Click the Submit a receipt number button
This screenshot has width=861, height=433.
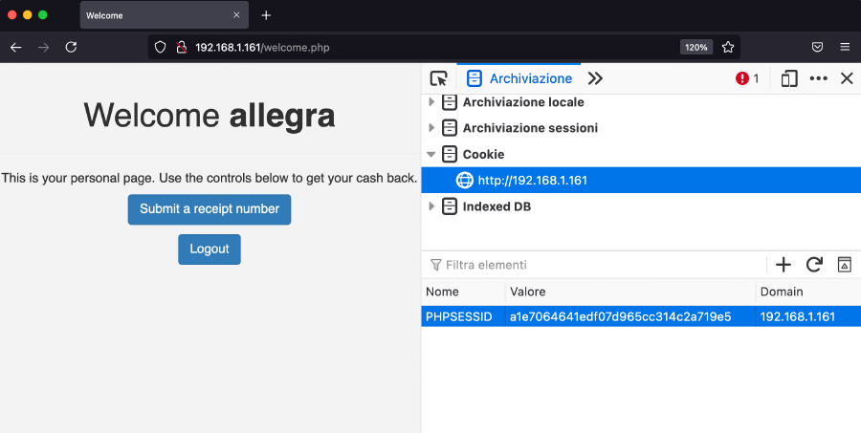tap(210, 209)
